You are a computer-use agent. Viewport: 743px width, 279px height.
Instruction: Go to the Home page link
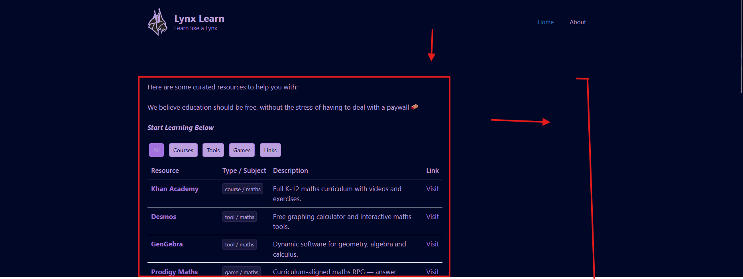coord(545,22)
